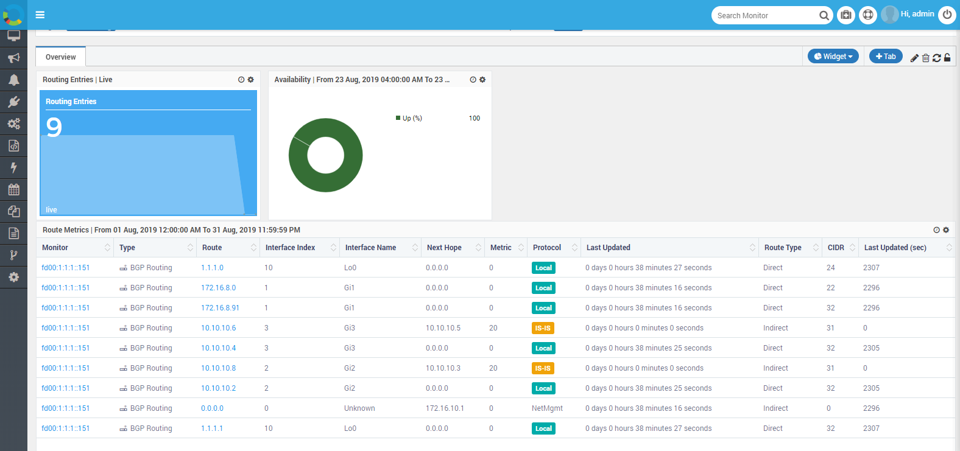The image size is (960, 451).
Task: Click the IS-IS badge in the 10.10.10.6 row
Action: coord(543,328)
